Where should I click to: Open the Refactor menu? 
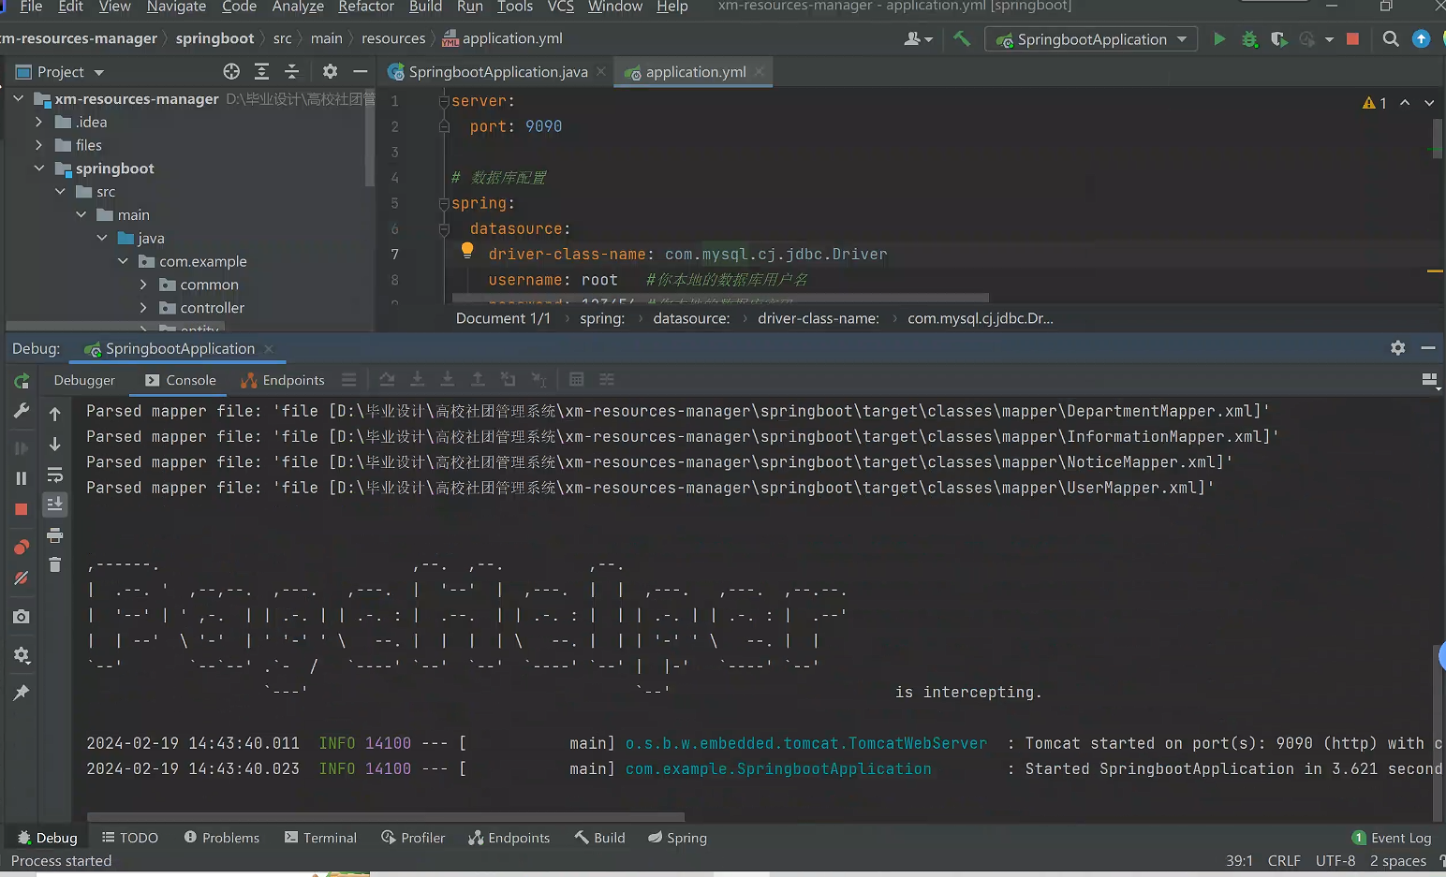tap(366, 7)
